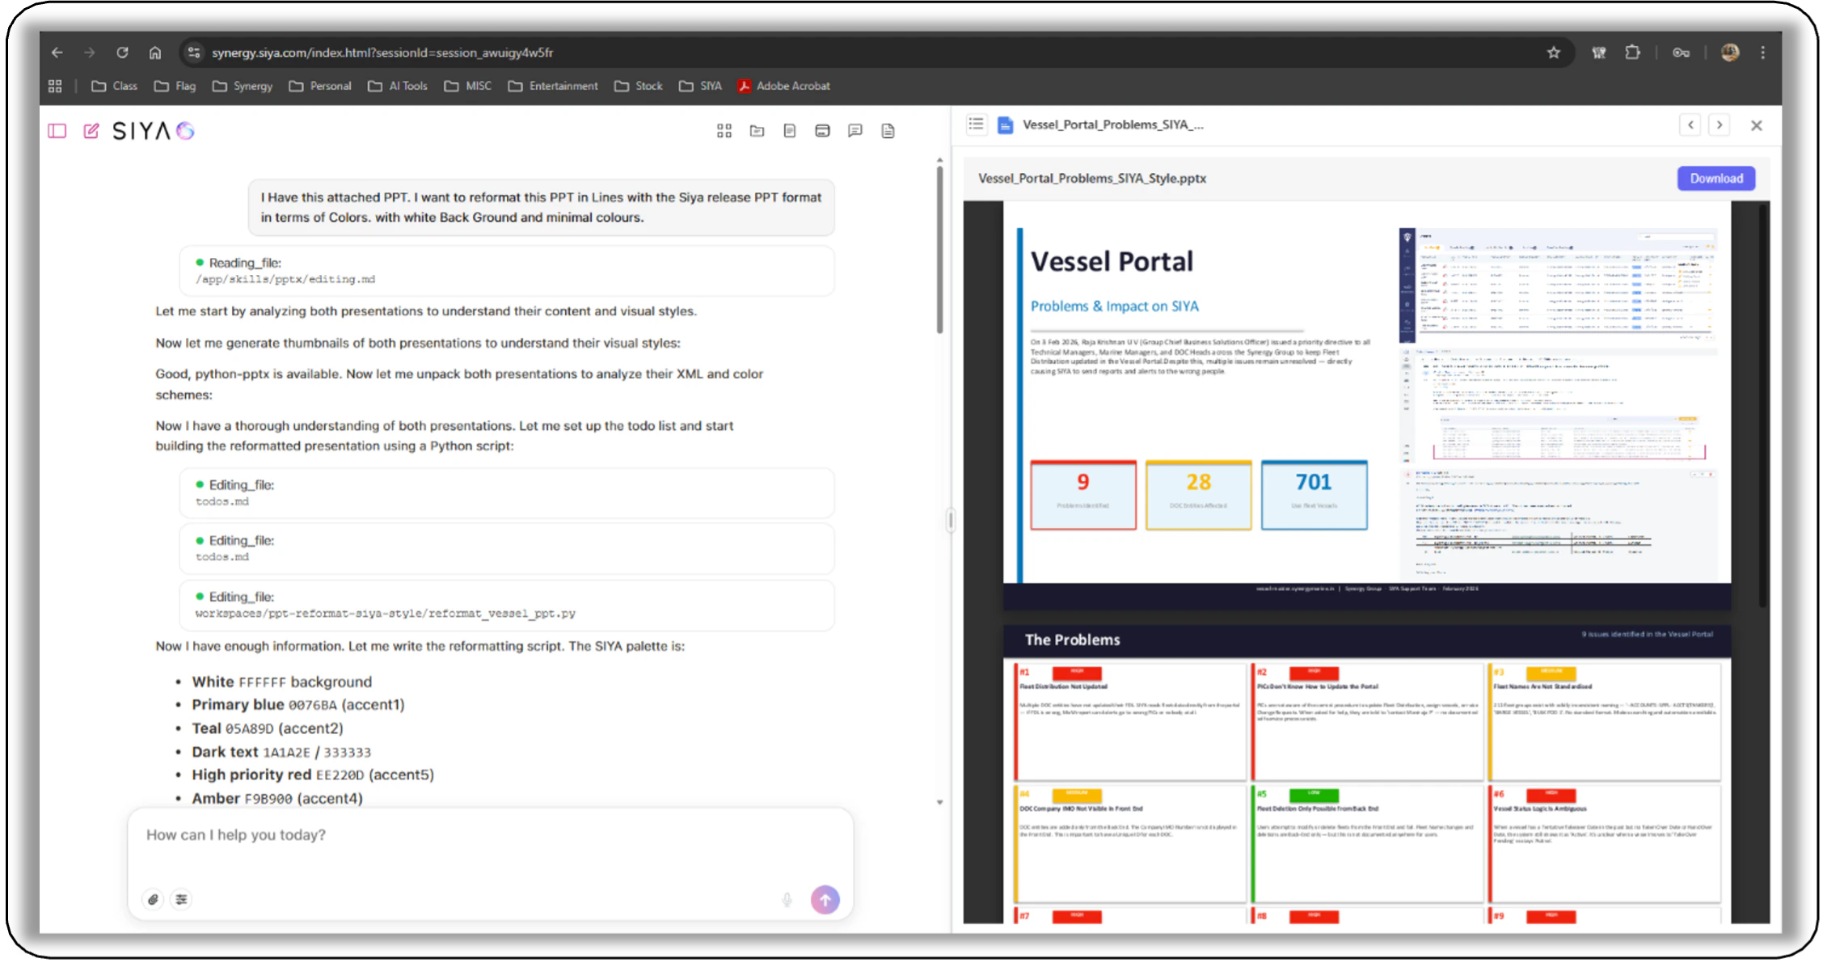Open the Stock bookmark folder
Image resolution: width=1823 pixels, height=967 pixels.
(639, 86)
